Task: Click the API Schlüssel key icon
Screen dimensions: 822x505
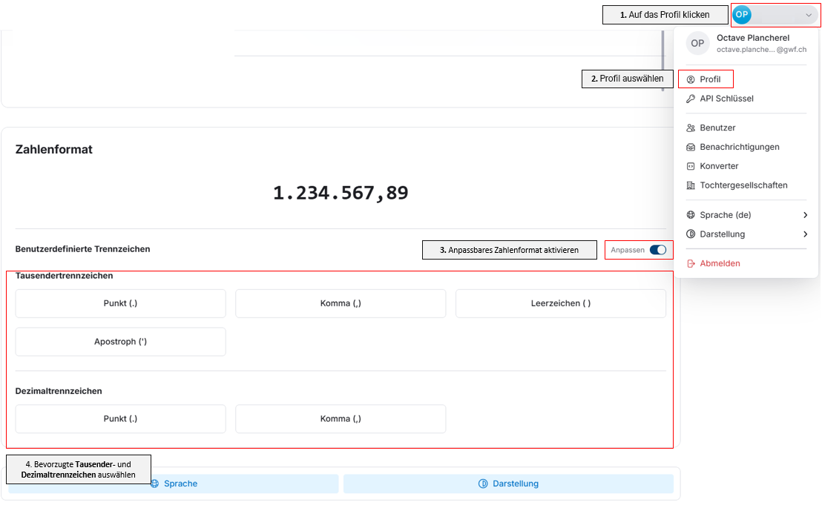Action: click(691, 99)
